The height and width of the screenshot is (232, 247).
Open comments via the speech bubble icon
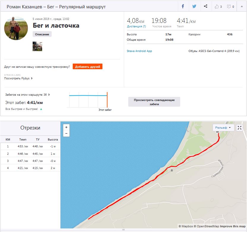230,7
